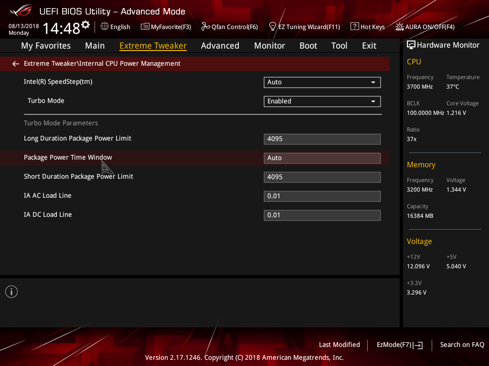Click the Hardware Monitor display icon
489x366 pixels.
tap(411, 45)
